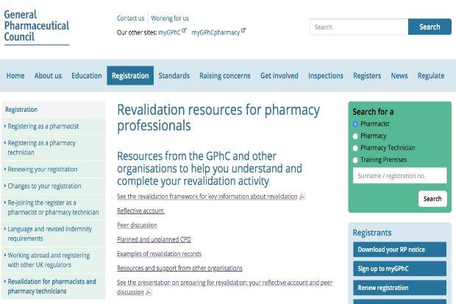Click the PDF icon after presentation link
Image resolution: width=456 pixels, height=304 pixels.
pos(149,292)
